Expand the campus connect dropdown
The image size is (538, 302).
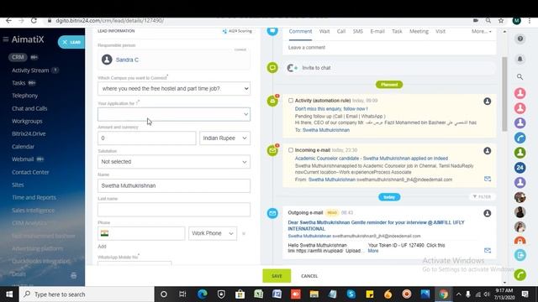174,89
